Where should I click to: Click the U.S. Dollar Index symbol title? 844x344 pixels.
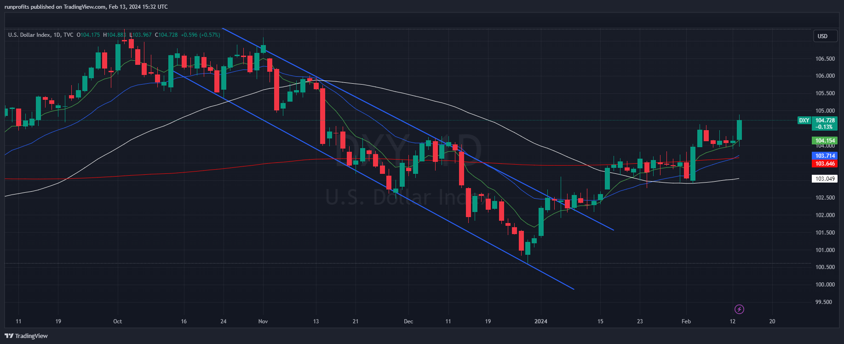coord(29,35)
